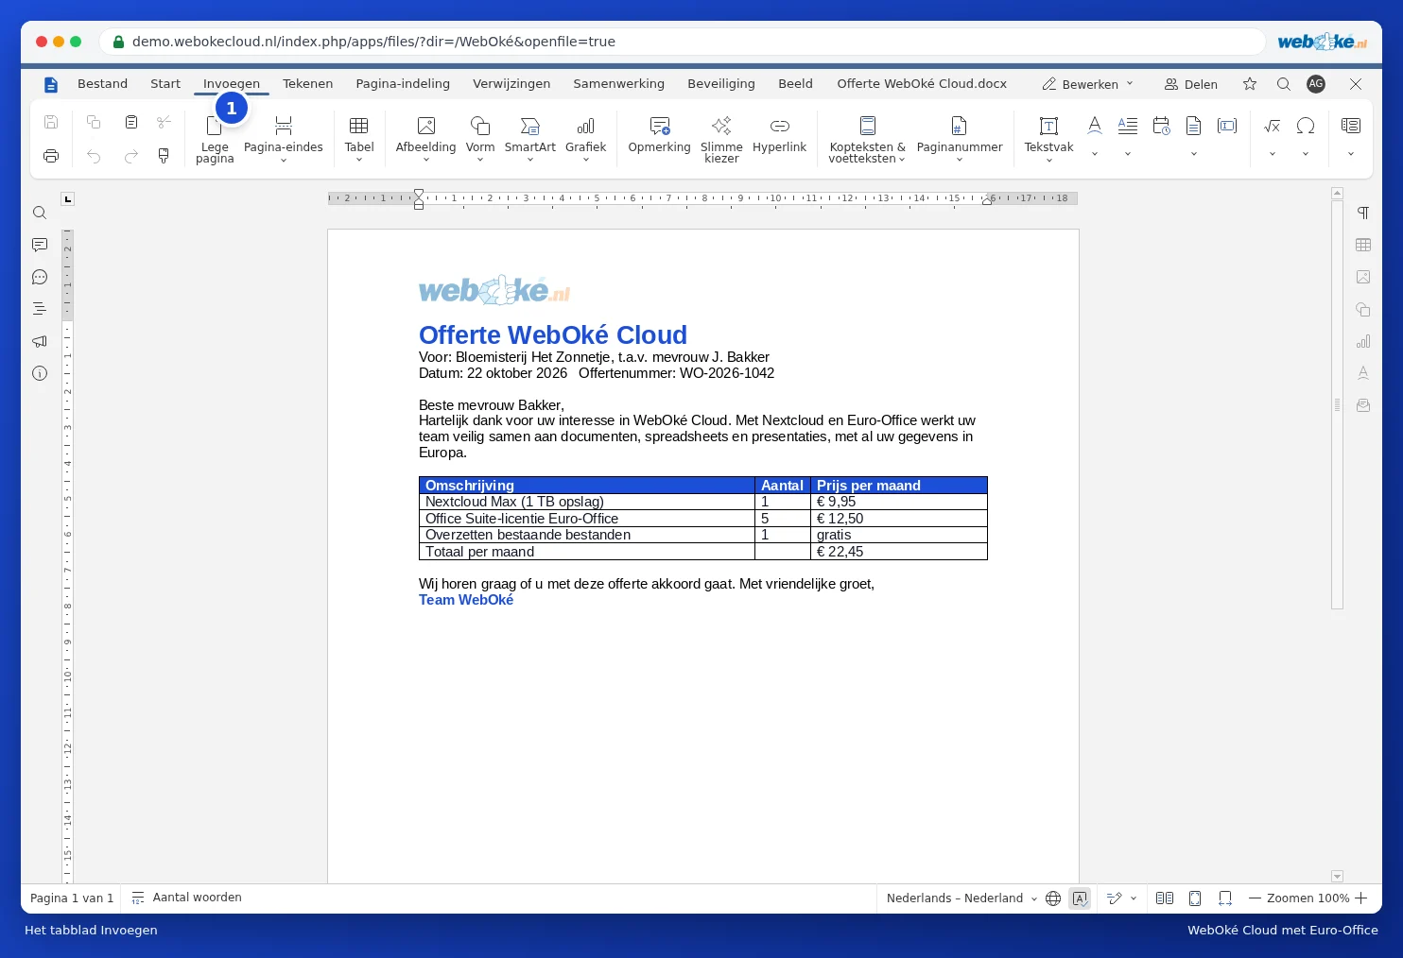The height and width of the screenshot is (958, 1403).
Task: Insert a table with the Tabel button
Action: (359, 138)
